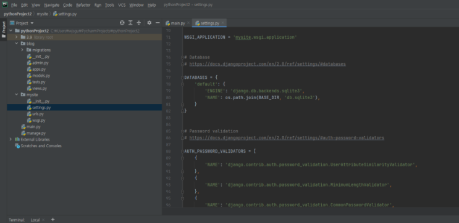Close the main.py editor tab
Viewport: 459px width, 223px height.
188,23
